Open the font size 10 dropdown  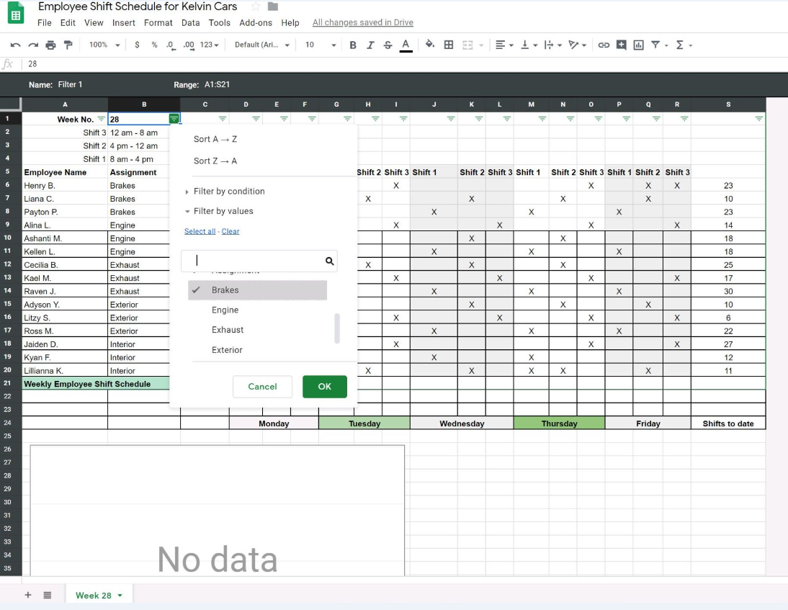pyautogui.click(x=320, y=45)
